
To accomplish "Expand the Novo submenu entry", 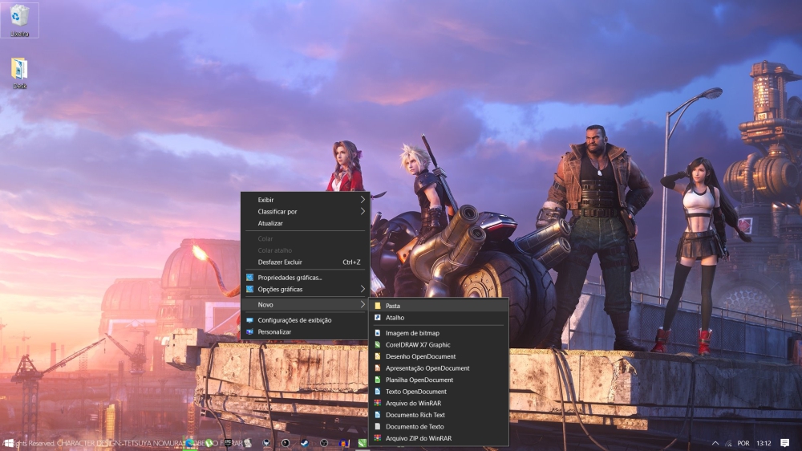I will click(306, 305).
